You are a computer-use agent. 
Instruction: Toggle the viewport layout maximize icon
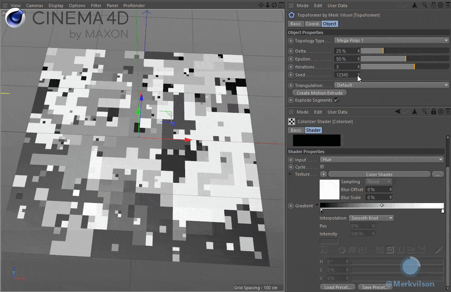(280, 6)
